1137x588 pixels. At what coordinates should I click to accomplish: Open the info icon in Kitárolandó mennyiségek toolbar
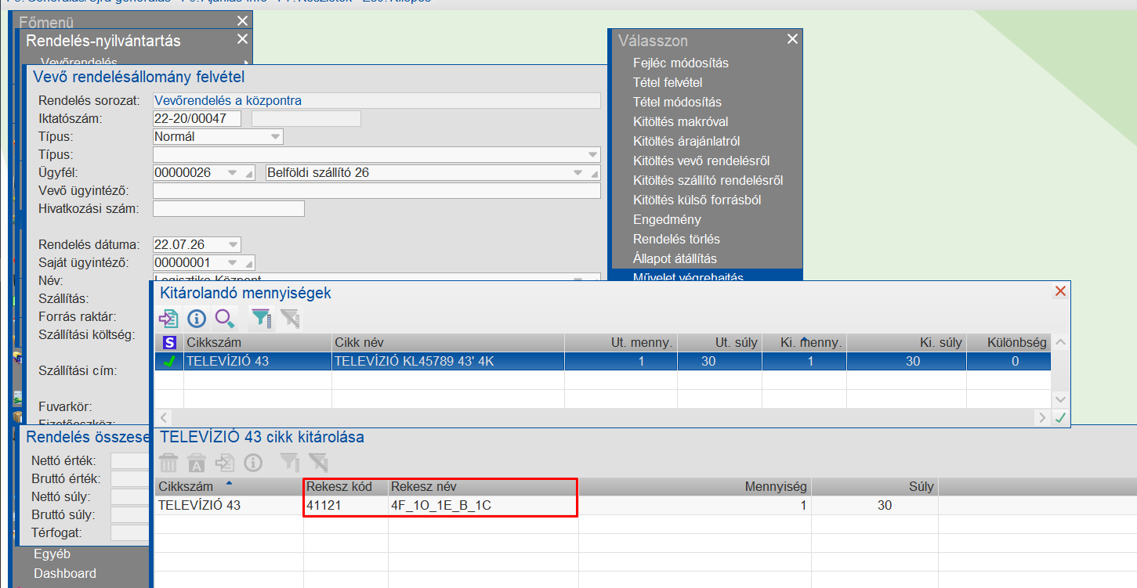[x=197, y=318]
